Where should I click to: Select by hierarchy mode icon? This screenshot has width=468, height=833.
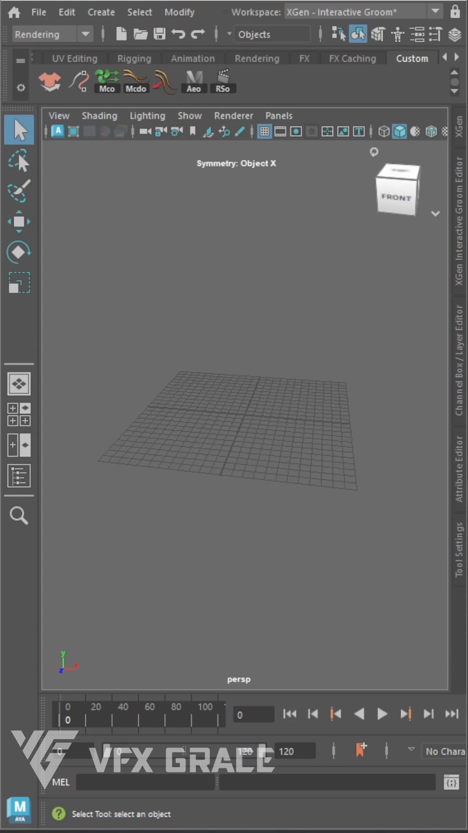338,34
